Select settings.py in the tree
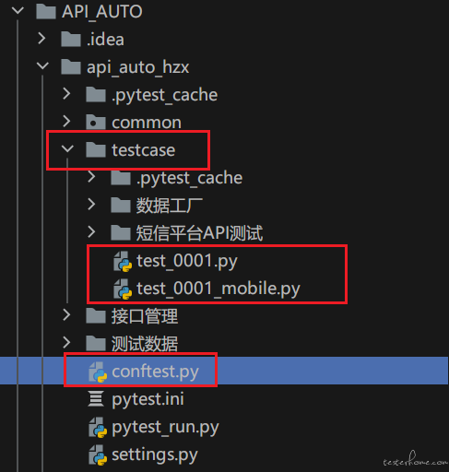Image resolution: width=449 pixels, height=472 pixels. (x=155, y=454)
